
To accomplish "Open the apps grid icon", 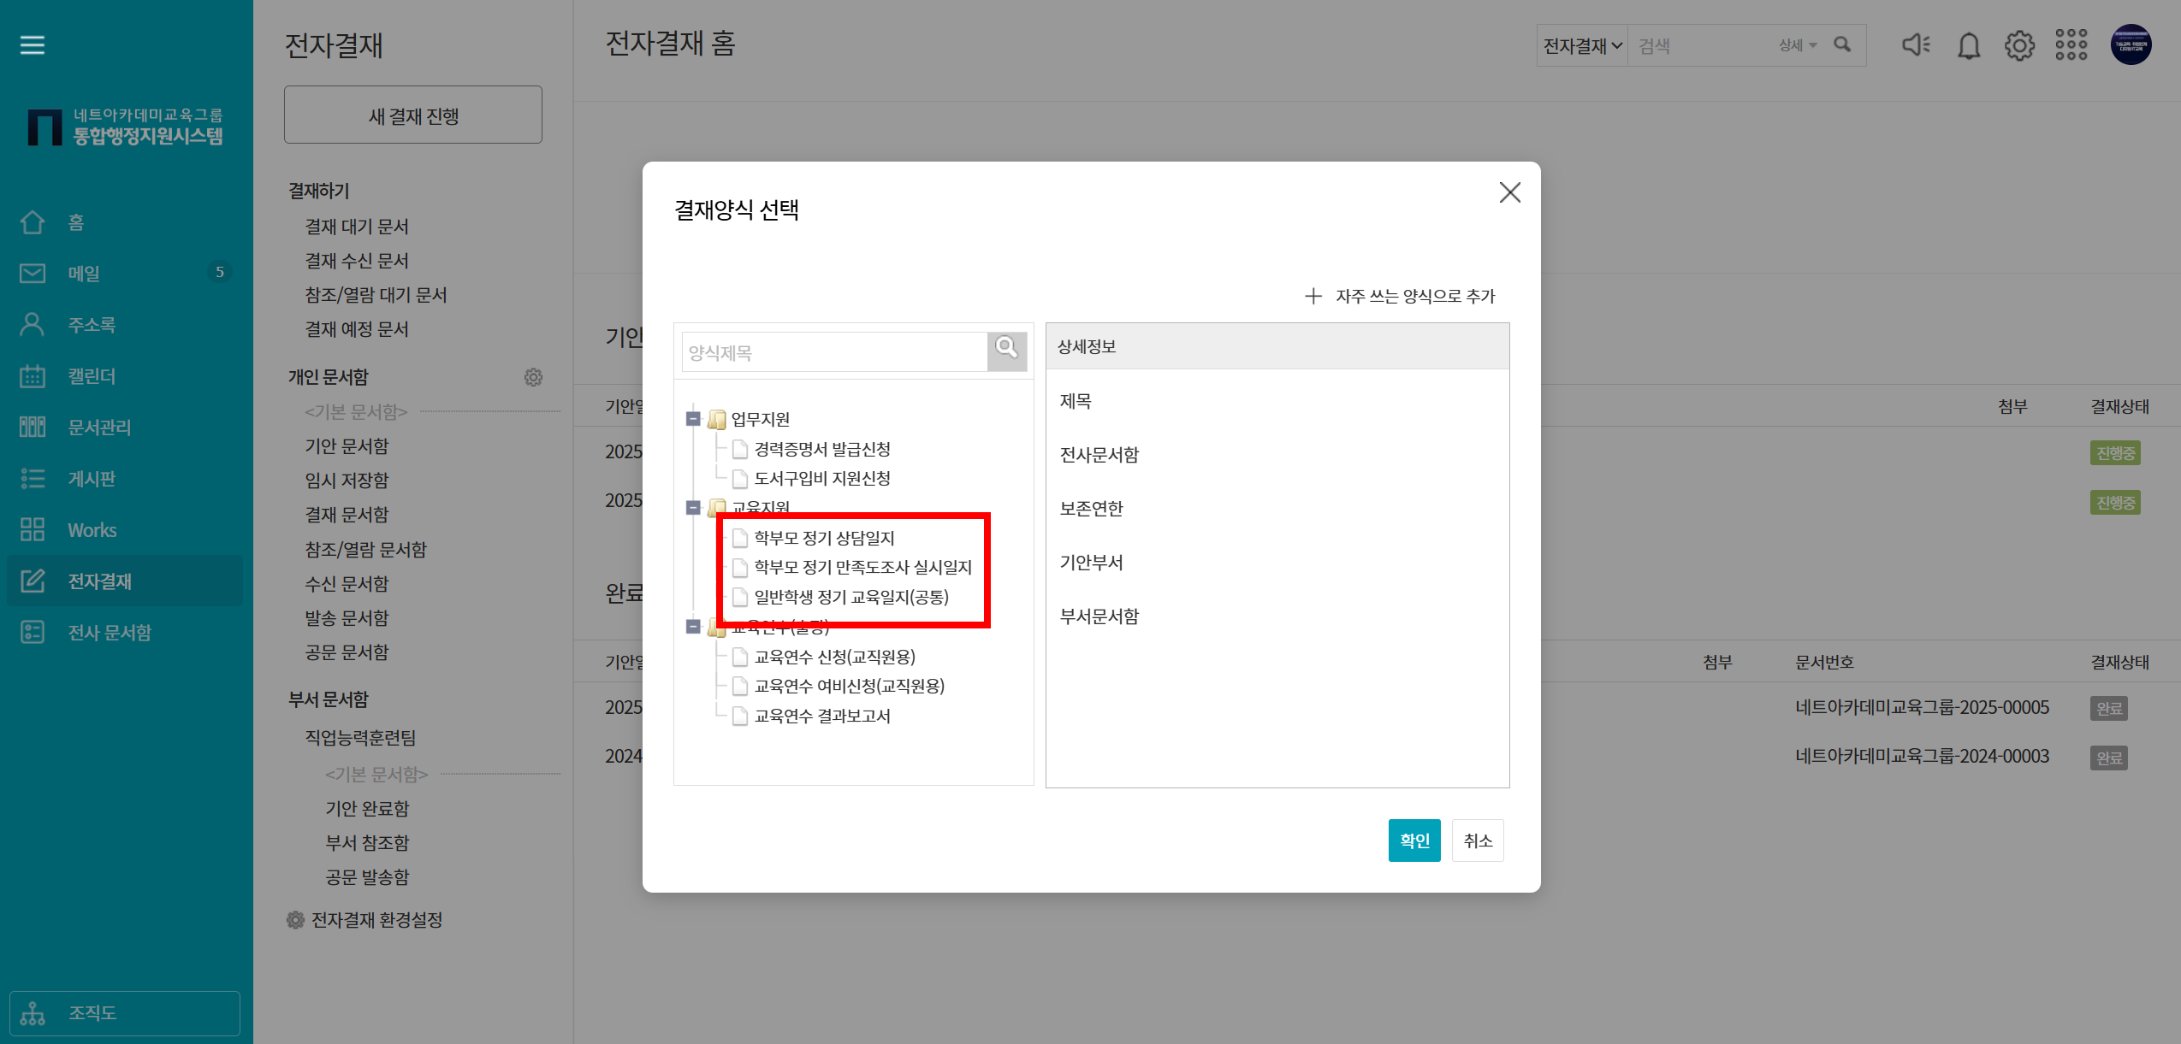I will [2071, 44].
